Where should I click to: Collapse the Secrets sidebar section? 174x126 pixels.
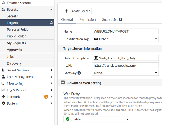tap(51, 10)
